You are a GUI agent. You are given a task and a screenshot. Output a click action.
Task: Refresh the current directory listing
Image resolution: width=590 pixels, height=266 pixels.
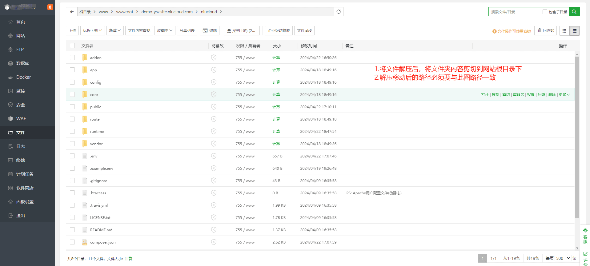pyautogui.click(x=339, y=12)
